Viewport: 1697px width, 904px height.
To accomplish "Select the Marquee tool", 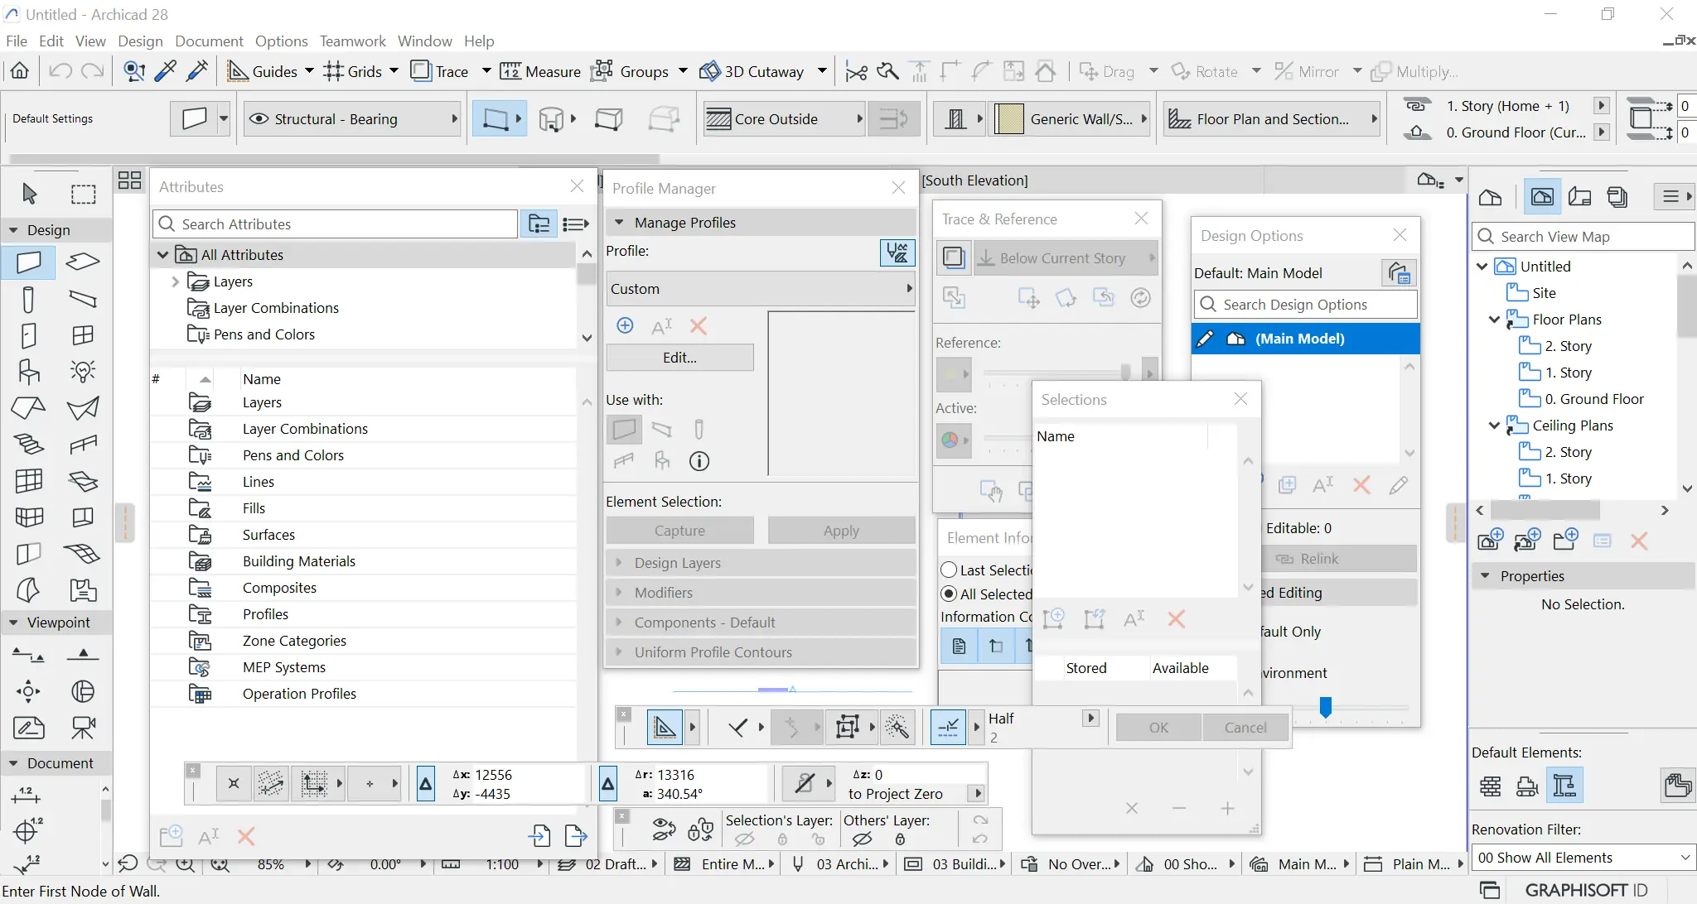I will coord(83,194).
